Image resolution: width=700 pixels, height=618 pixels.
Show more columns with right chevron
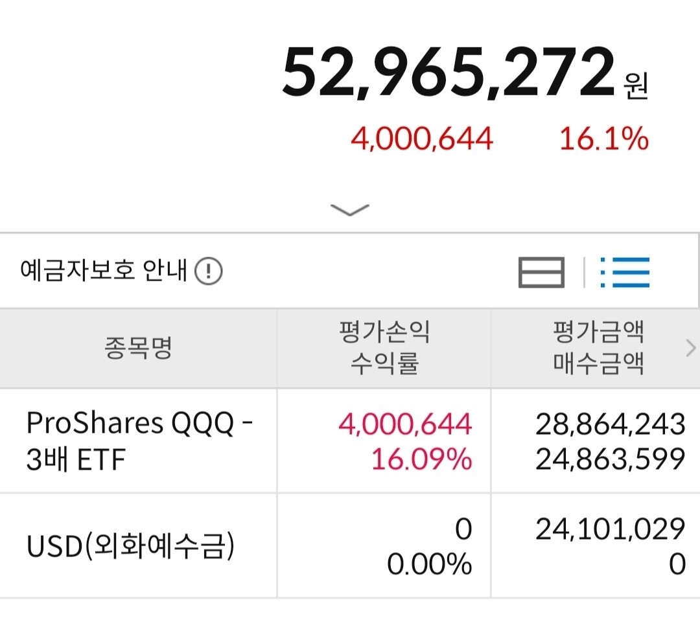(691, 348)
